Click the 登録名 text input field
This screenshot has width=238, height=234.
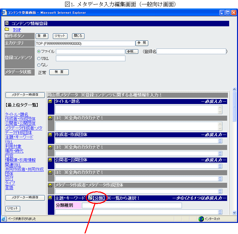(191, 52)
